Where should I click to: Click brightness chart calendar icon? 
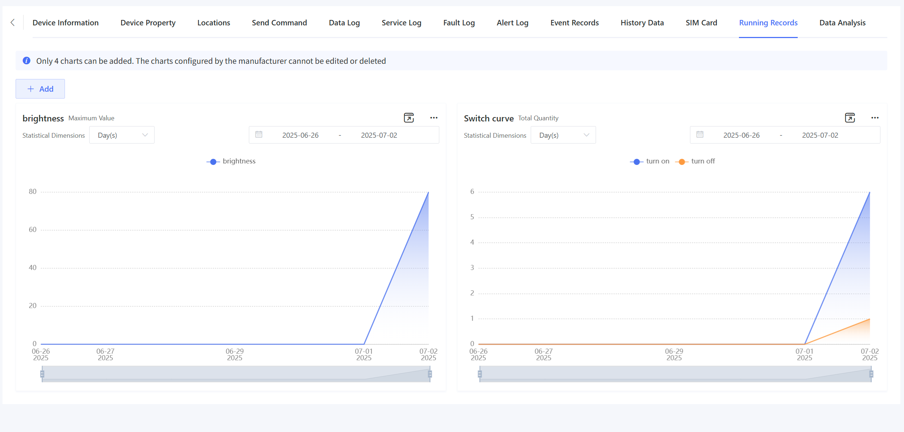259,134
